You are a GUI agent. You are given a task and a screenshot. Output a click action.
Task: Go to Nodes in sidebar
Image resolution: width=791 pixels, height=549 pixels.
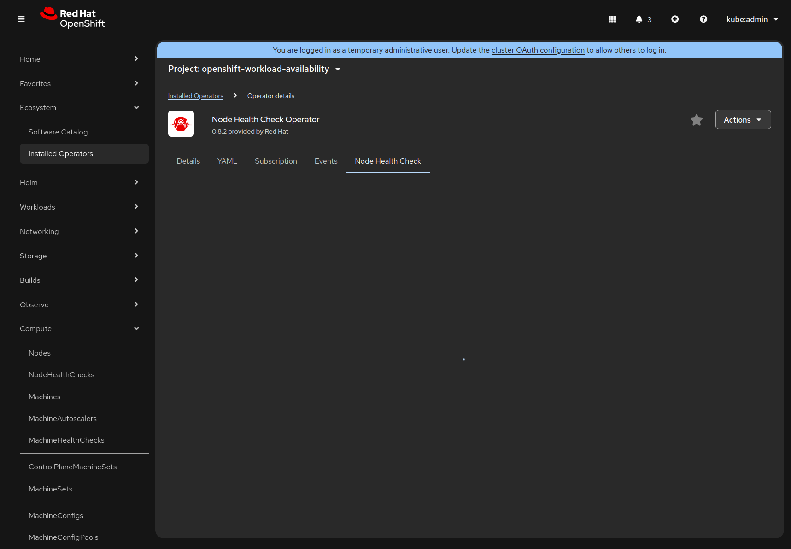[x=84, y=353]
